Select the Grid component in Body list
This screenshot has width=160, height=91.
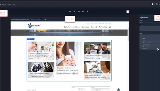(x=150, y=39)
